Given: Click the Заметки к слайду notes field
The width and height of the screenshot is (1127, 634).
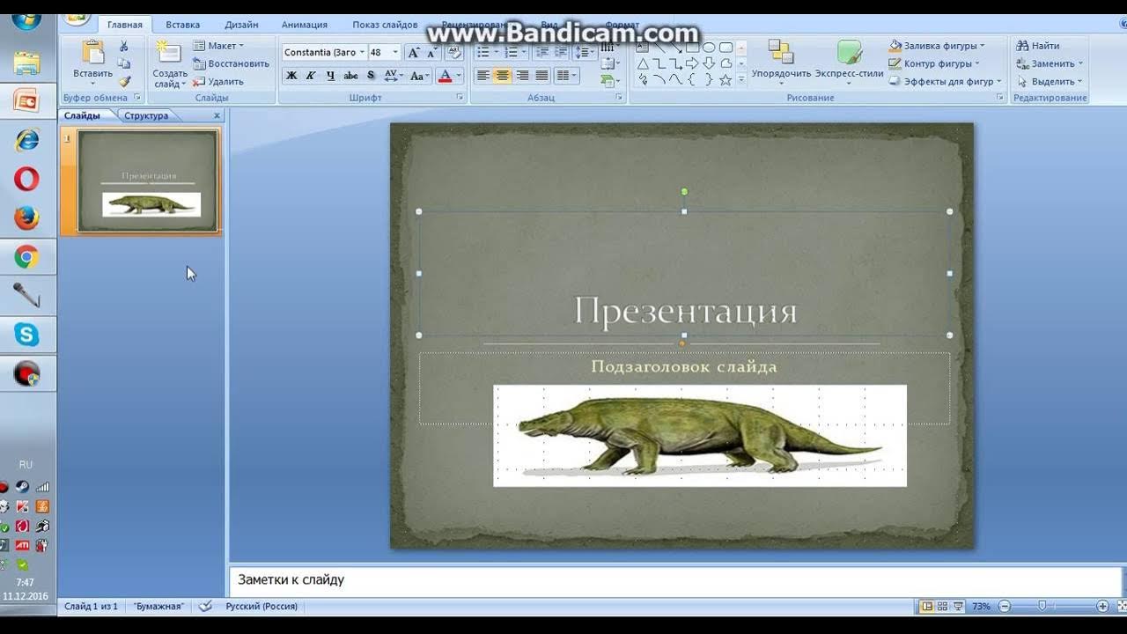Looking at the screenshot, I should click(675, 580).
